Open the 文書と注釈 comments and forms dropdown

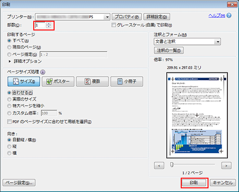[187, 42]
